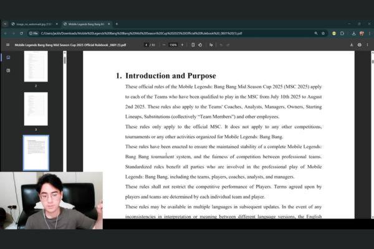
Task: Undo the last annotation
Action: click(221, 45)
